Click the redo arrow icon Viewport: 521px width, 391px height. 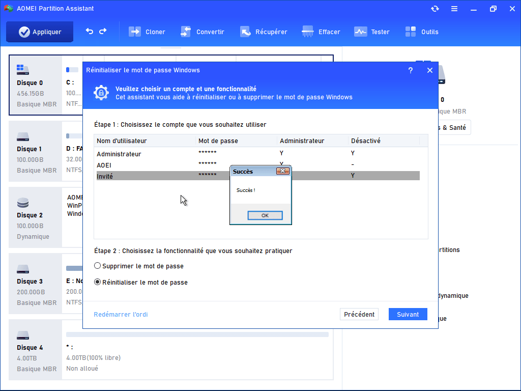click(x=103, y=32)
